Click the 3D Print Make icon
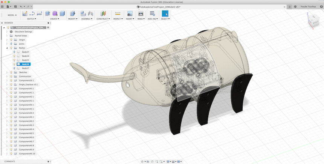The width and height of the screenshot is (324, 164). click(141, 14)
